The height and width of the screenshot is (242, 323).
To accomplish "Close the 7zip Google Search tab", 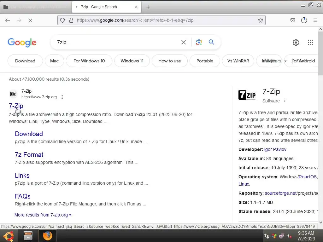I will pyautogui.click(x=136, y=7).
